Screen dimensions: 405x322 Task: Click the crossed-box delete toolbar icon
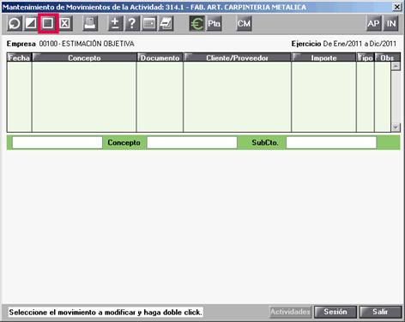click(65, 23)
